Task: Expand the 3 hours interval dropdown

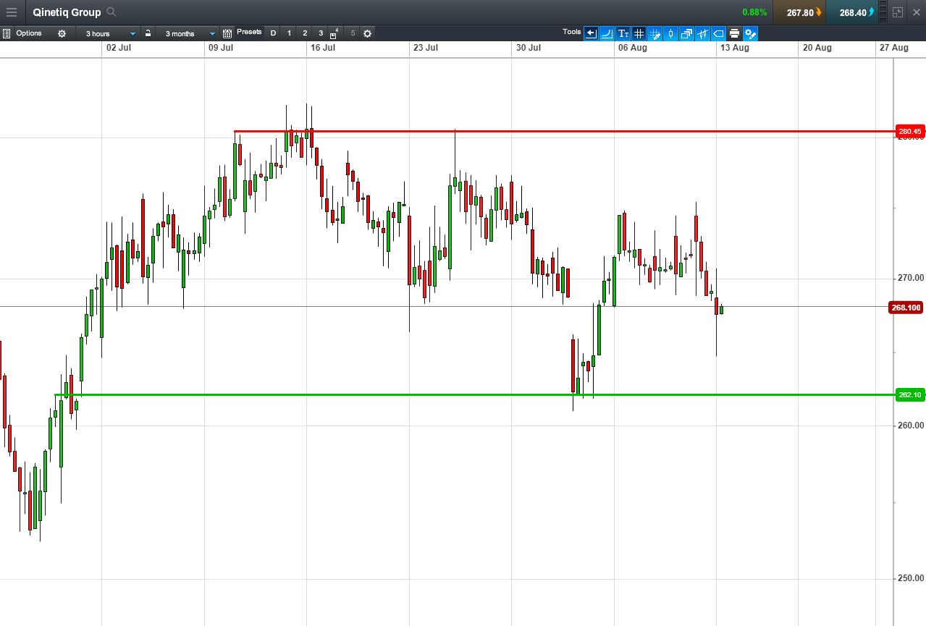Action: coord(109,33)
